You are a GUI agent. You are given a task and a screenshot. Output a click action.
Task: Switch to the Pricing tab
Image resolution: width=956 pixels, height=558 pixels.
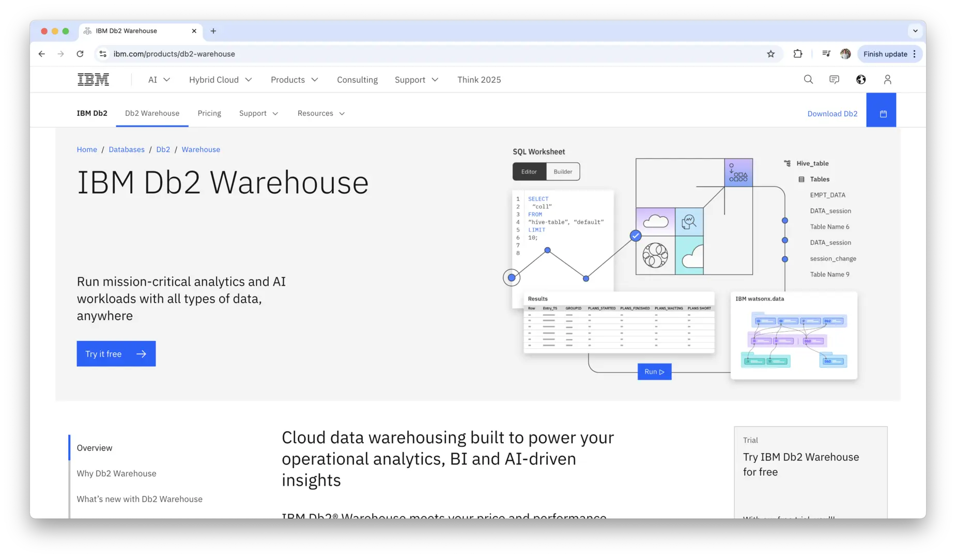(x=209, y=113)
